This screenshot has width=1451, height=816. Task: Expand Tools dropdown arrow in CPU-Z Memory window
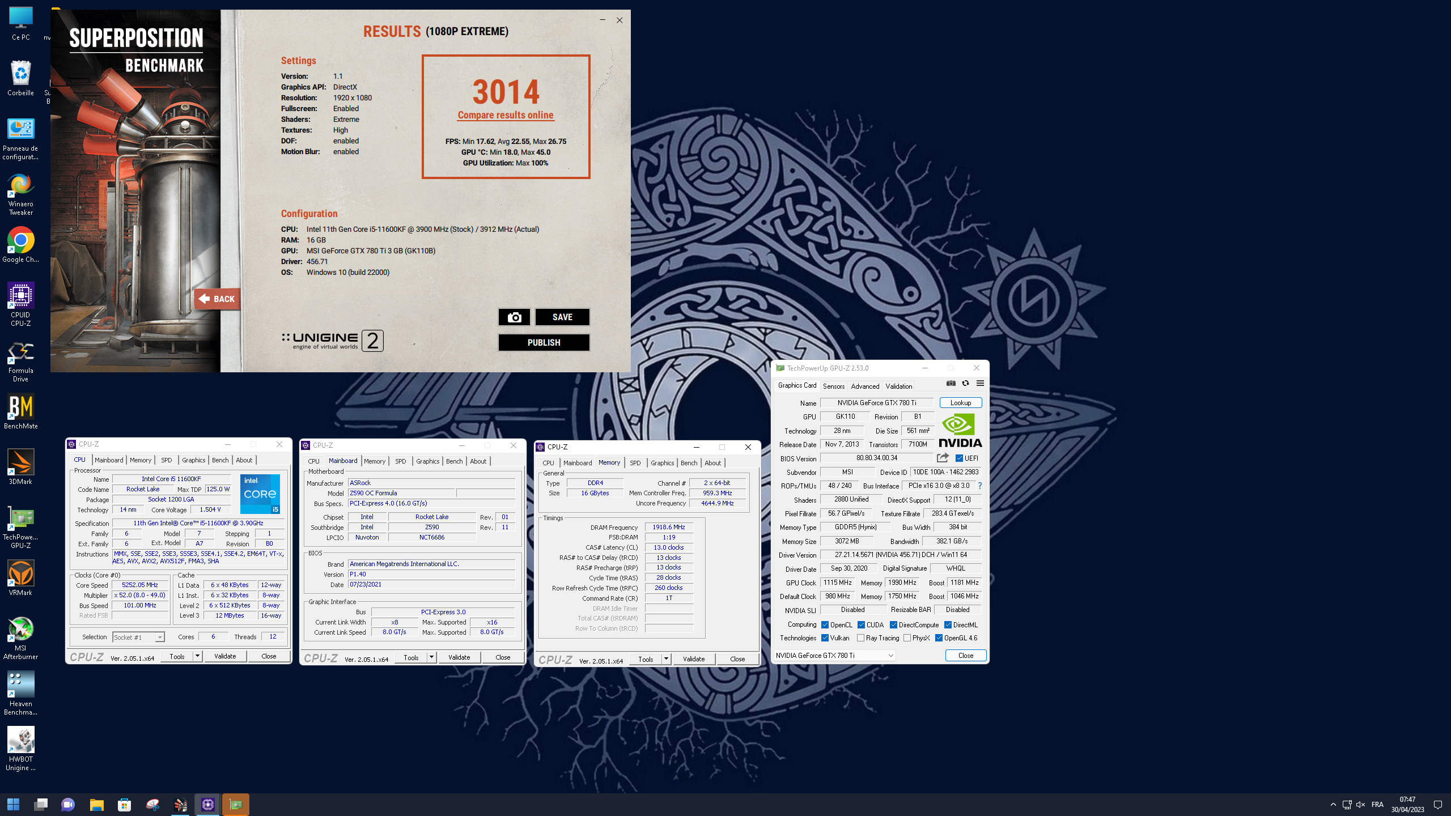[x=666, y=659]
